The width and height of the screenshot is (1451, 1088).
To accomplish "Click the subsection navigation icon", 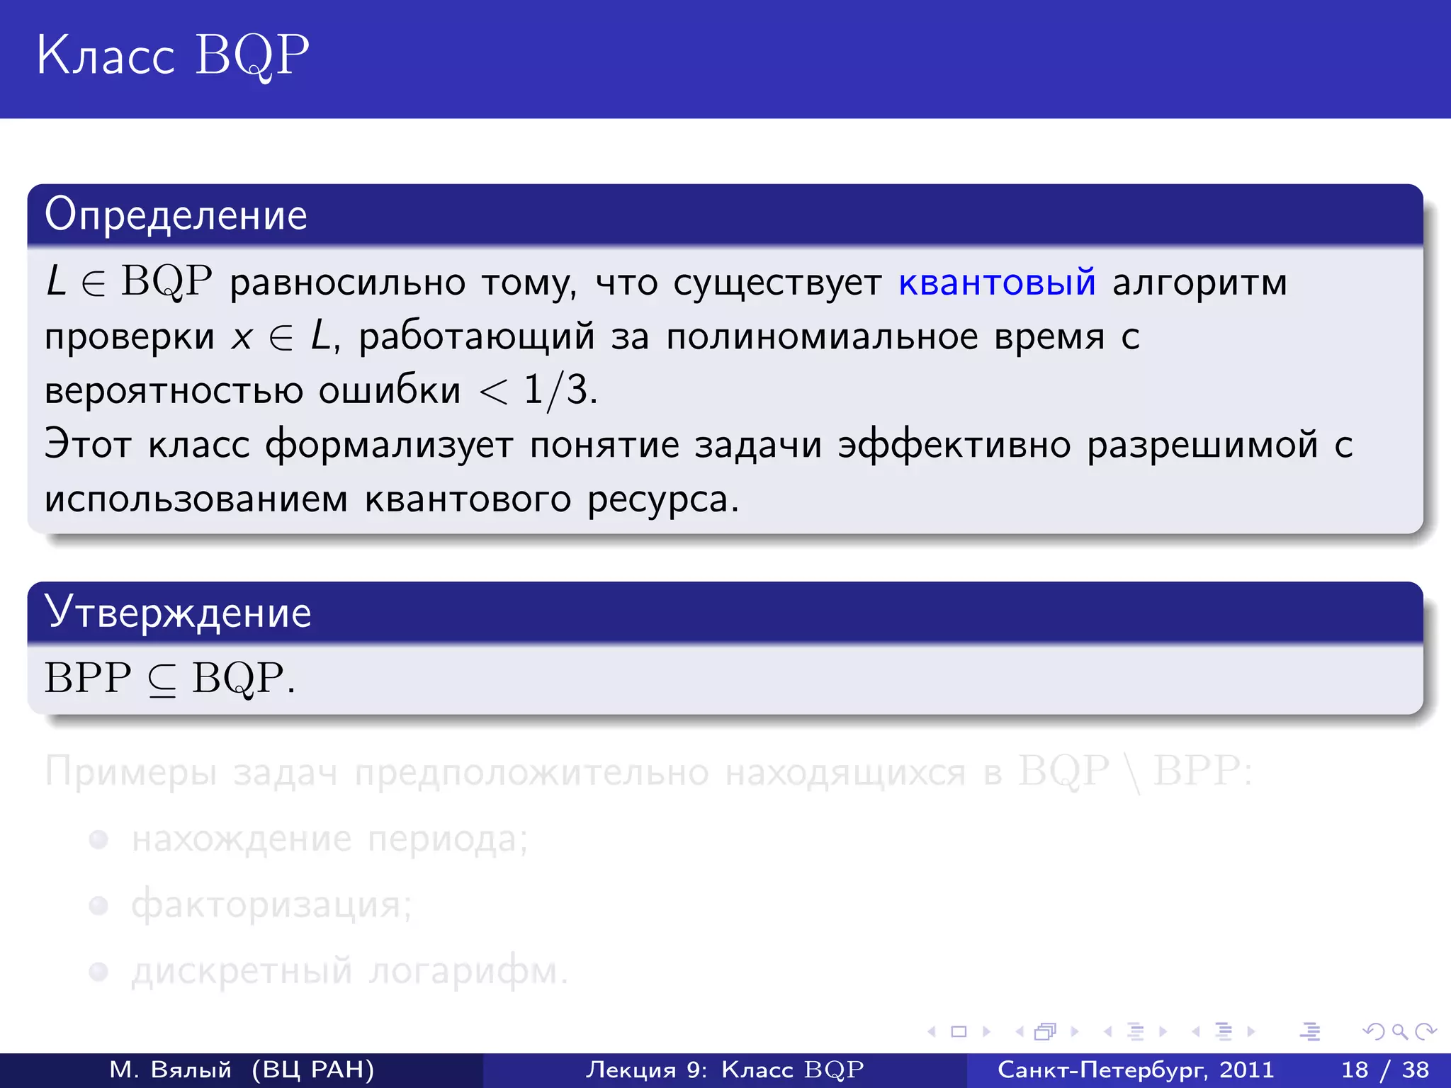I will click(1136, 1032).
